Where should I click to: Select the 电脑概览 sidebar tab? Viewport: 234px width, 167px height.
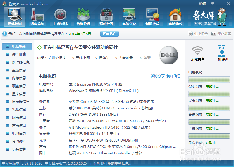pyautogui.click(x=18, y=46)
